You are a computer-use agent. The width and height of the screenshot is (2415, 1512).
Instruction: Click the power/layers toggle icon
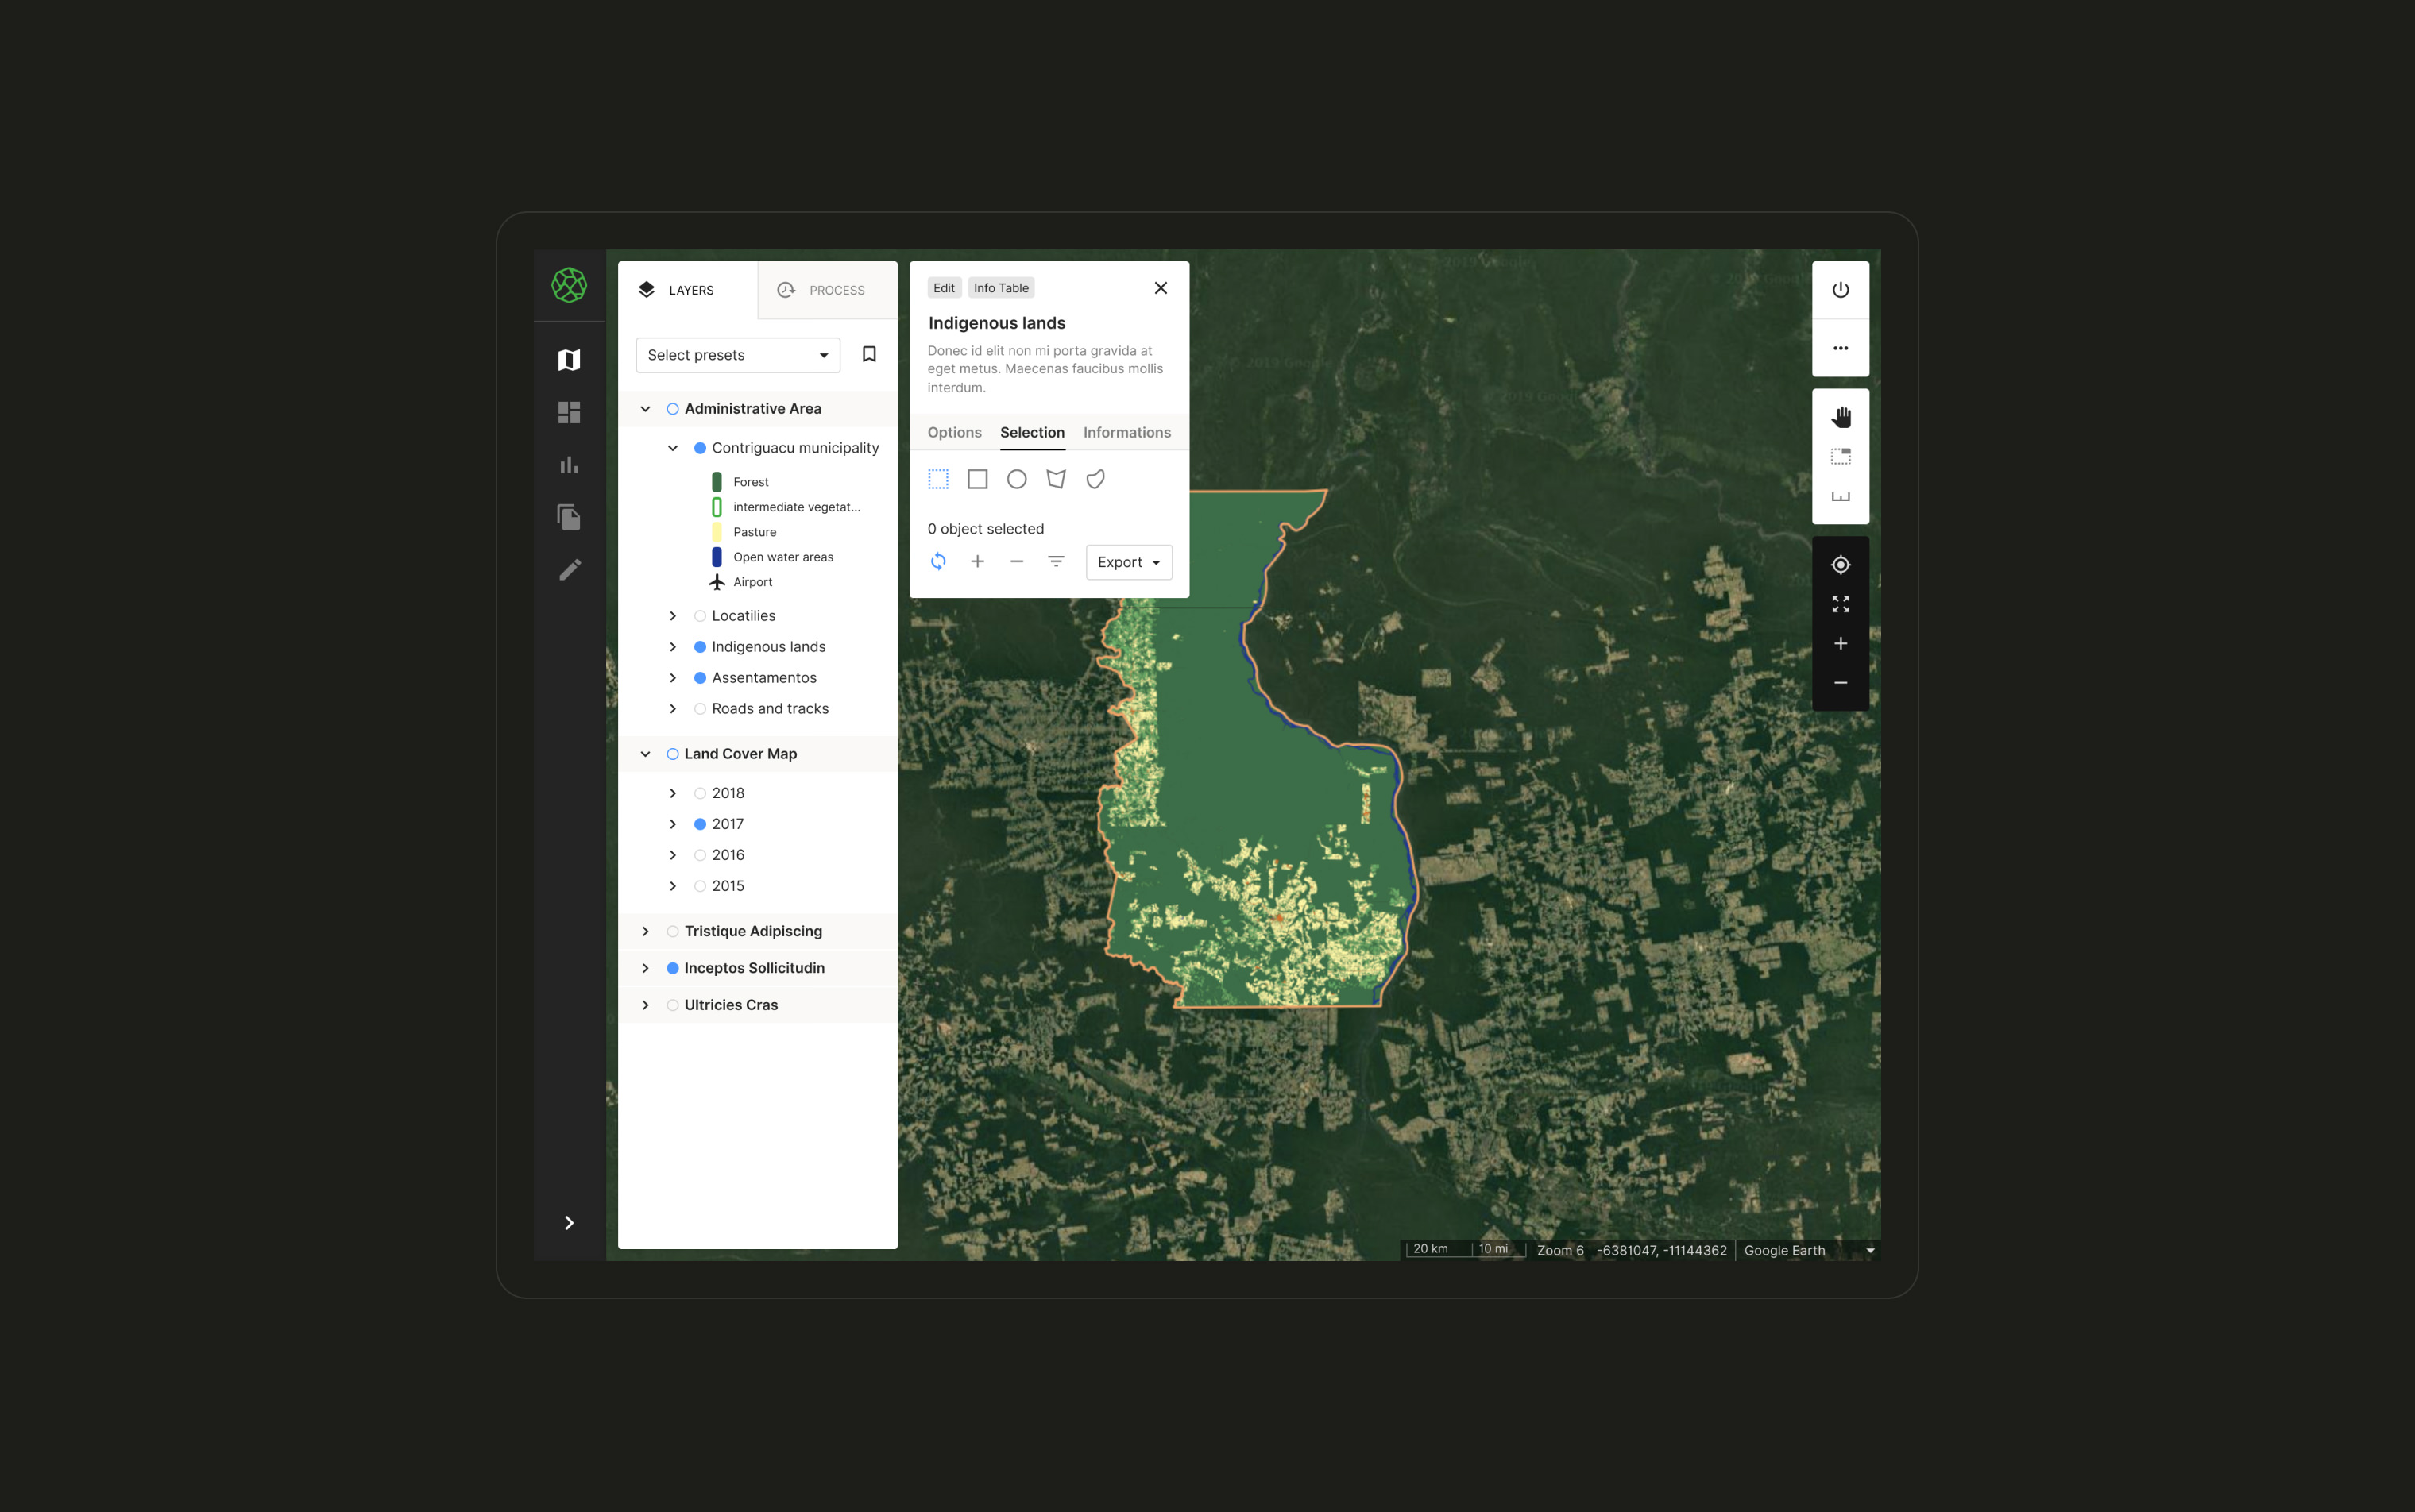click(1841, 289)
